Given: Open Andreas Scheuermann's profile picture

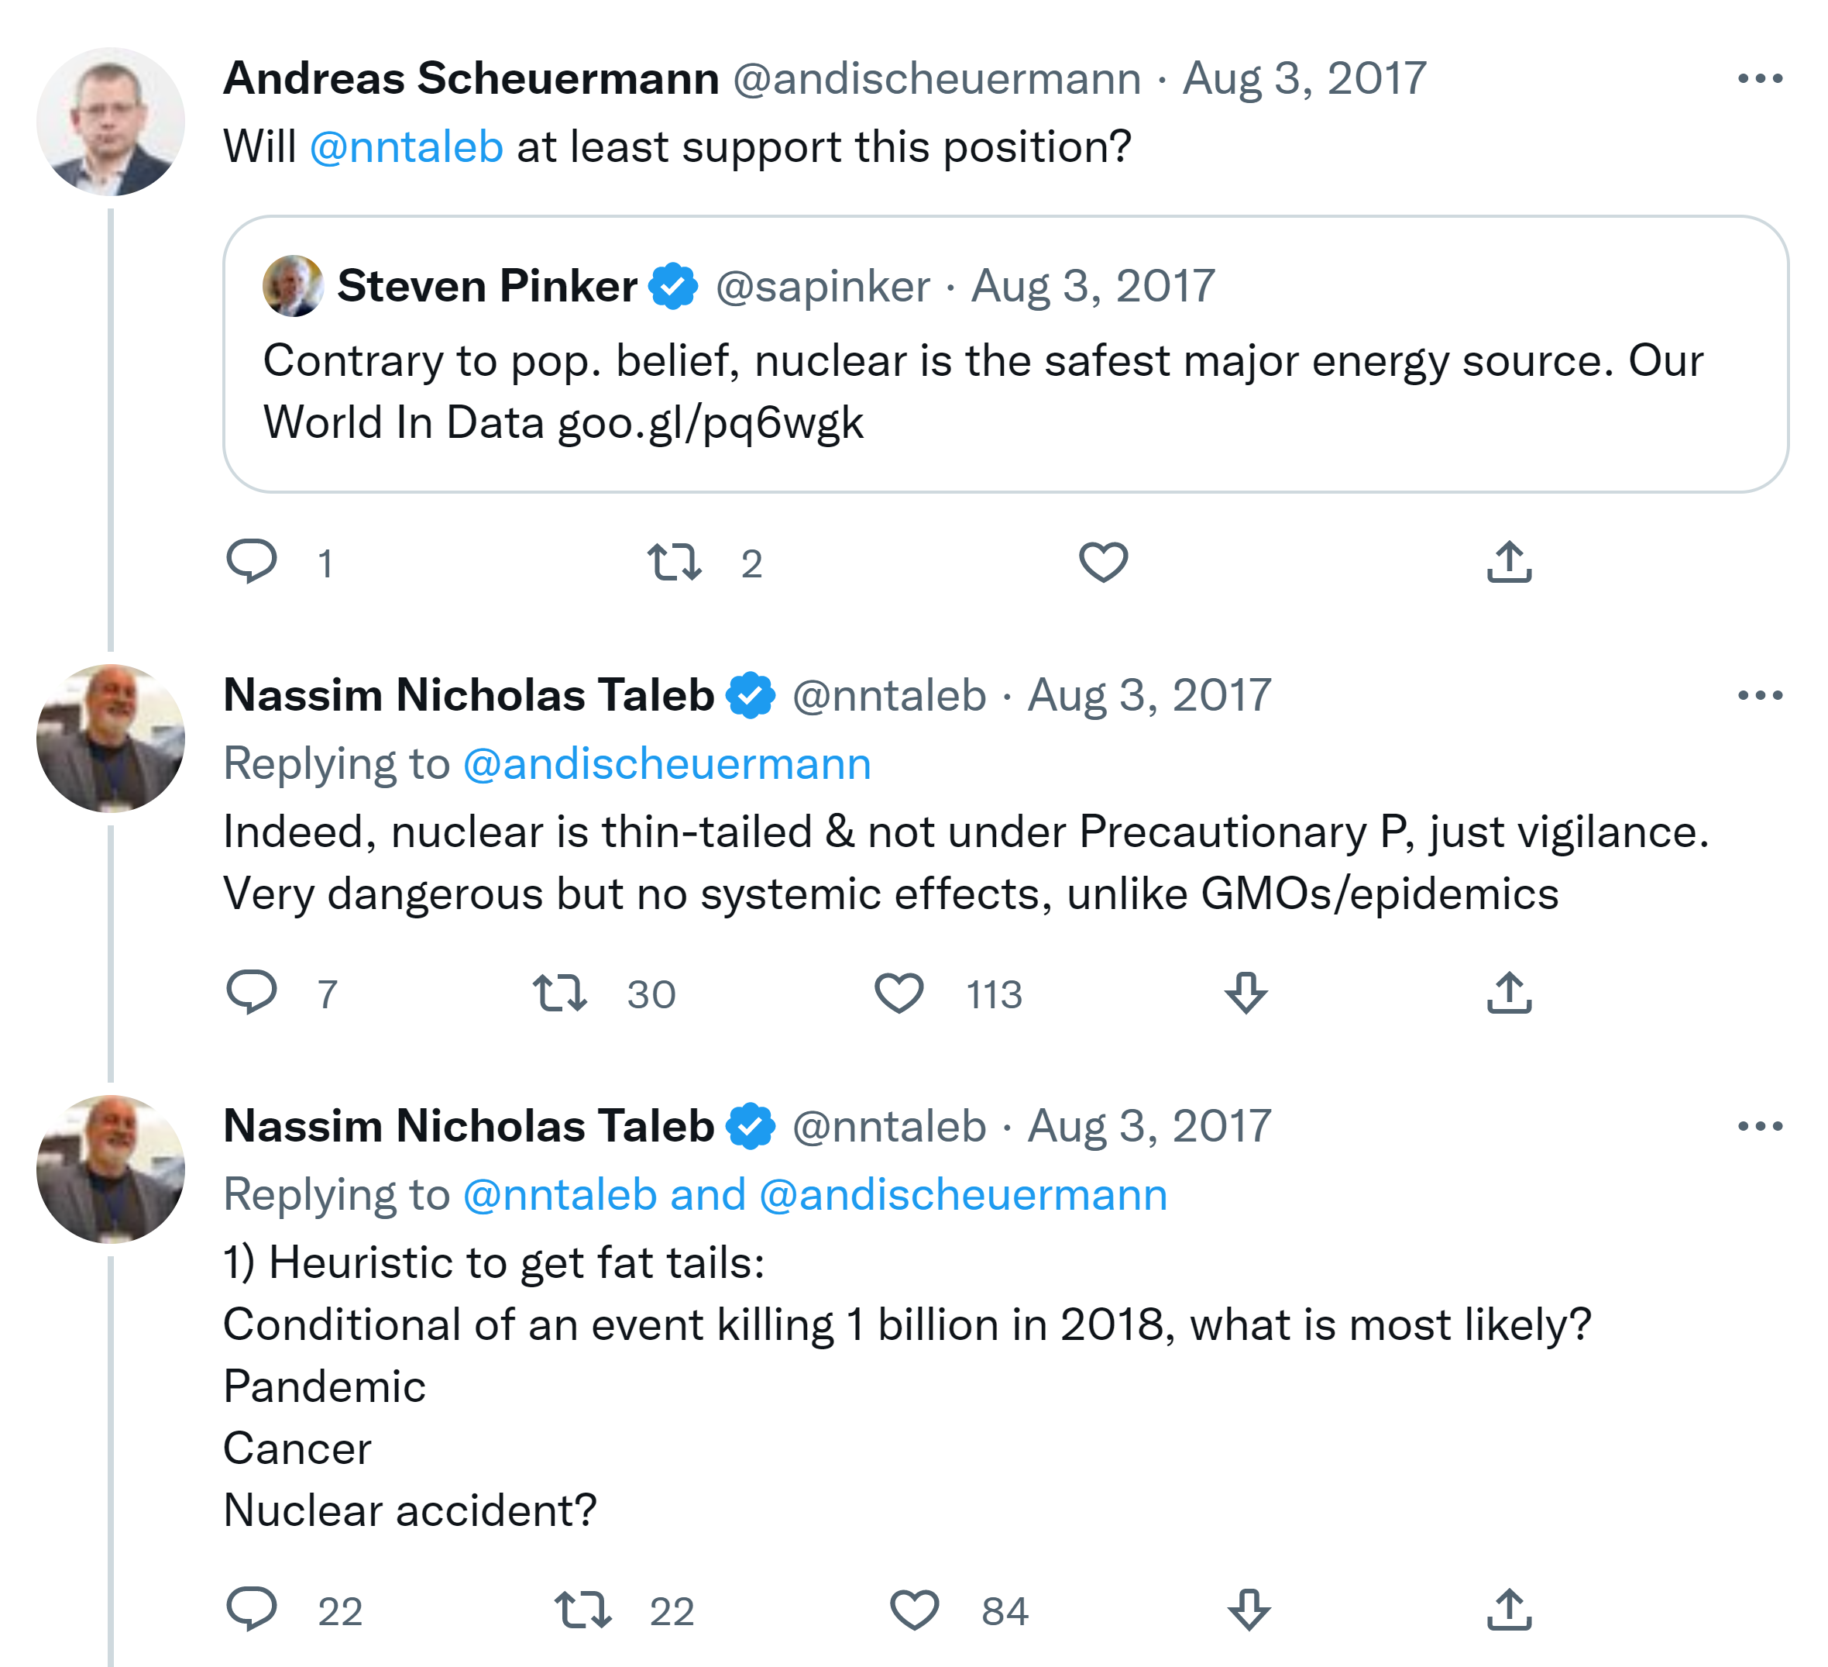Looking at the screenshot, I should click(111, 122).
